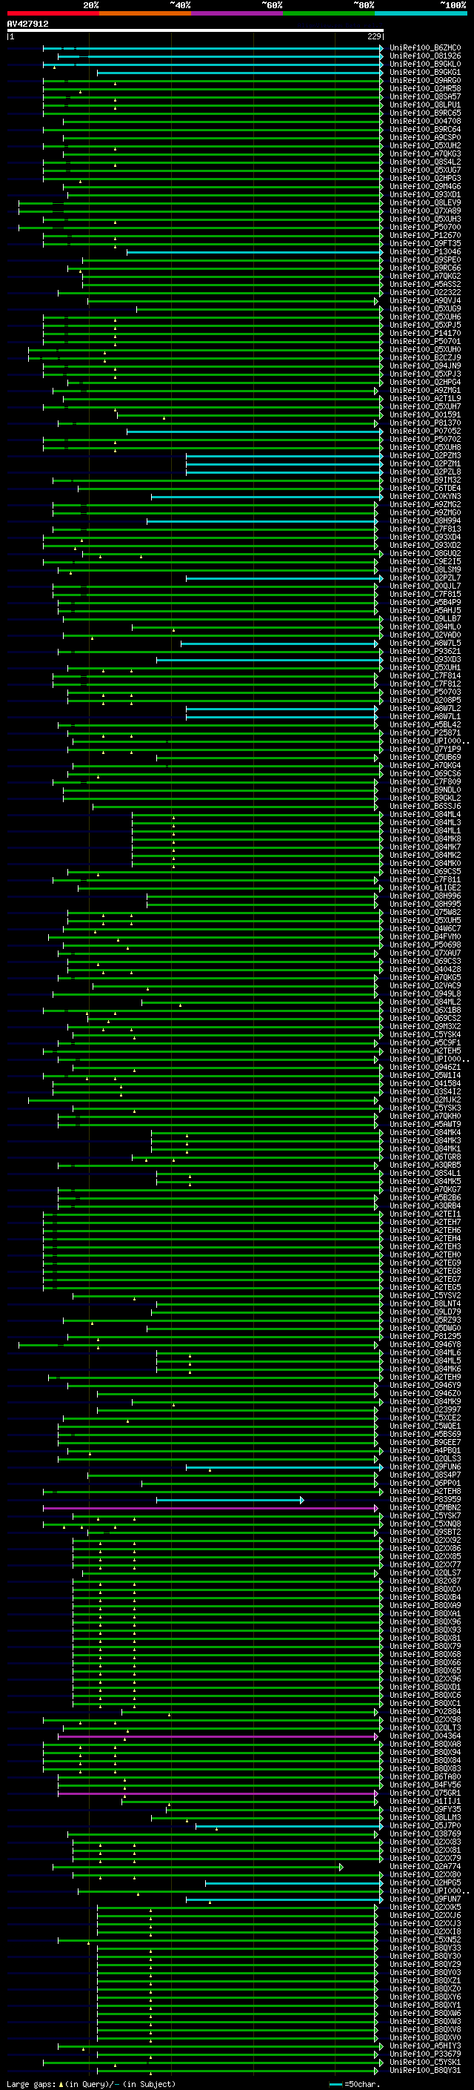The image size is (474, 2090).
Task: Open hit UniRef100_Q01591
Action: [x=424, y=414]
